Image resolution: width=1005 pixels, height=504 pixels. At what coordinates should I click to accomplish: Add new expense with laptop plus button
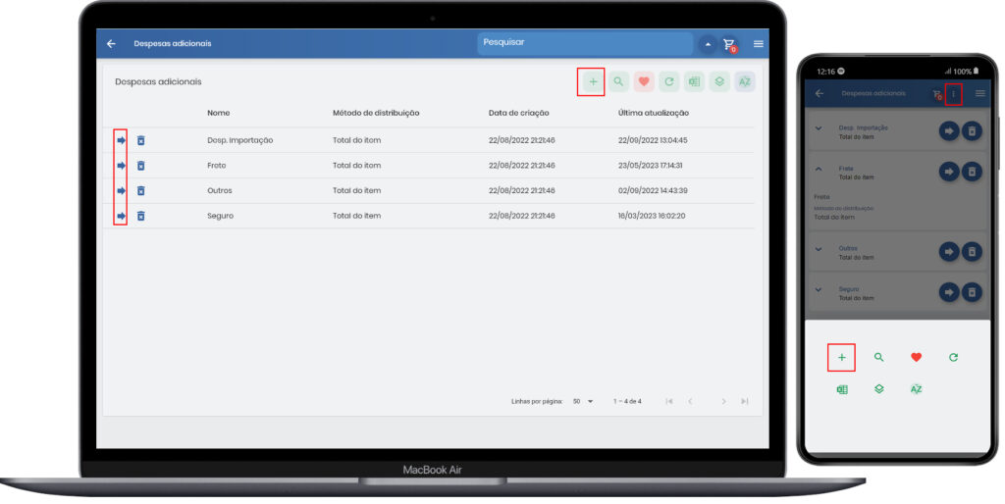coord(593,82)
